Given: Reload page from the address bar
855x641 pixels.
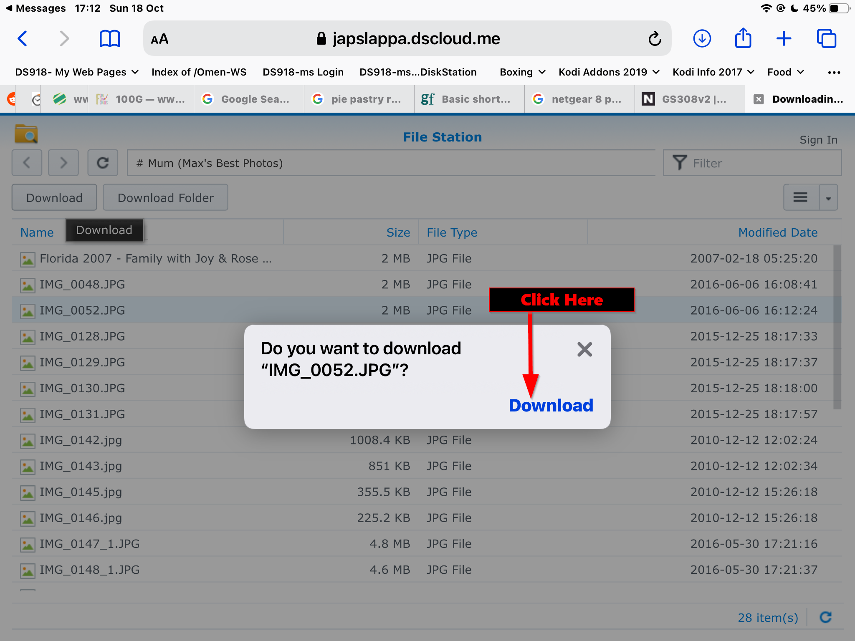Looking at the screenshot, I should (x=655, y=39).
